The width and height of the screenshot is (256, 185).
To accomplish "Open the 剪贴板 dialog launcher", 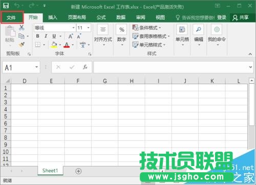I will pos(29,54).
